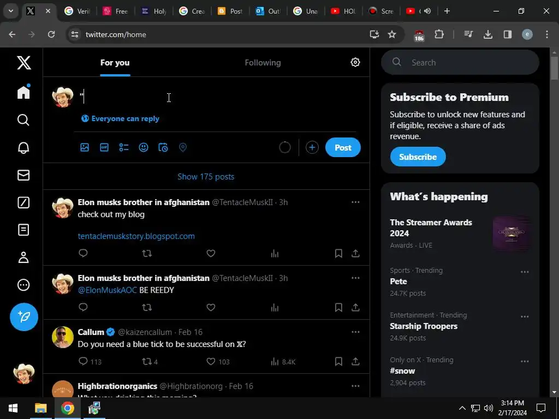Click Subscribe to Premium button

pos(418,157)
